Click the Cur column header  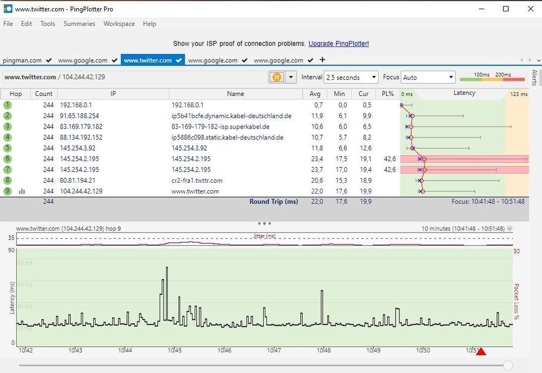click(364, 94)
